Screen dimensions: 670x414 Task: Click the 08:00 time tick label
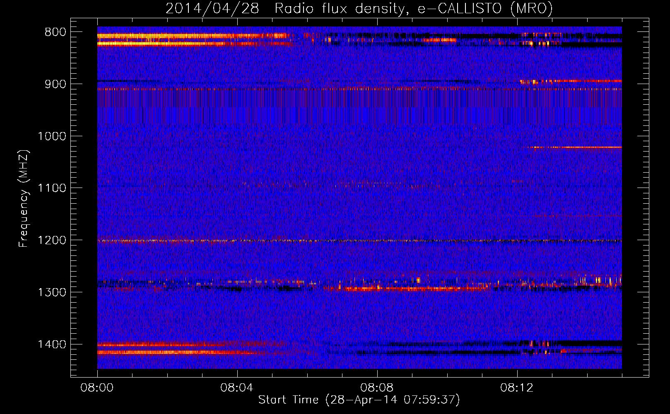97,388
